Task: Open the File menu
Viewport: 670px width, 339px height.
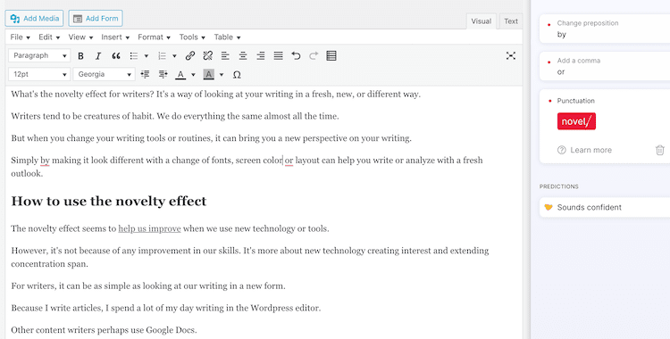Action: click(x=20, y=37)
